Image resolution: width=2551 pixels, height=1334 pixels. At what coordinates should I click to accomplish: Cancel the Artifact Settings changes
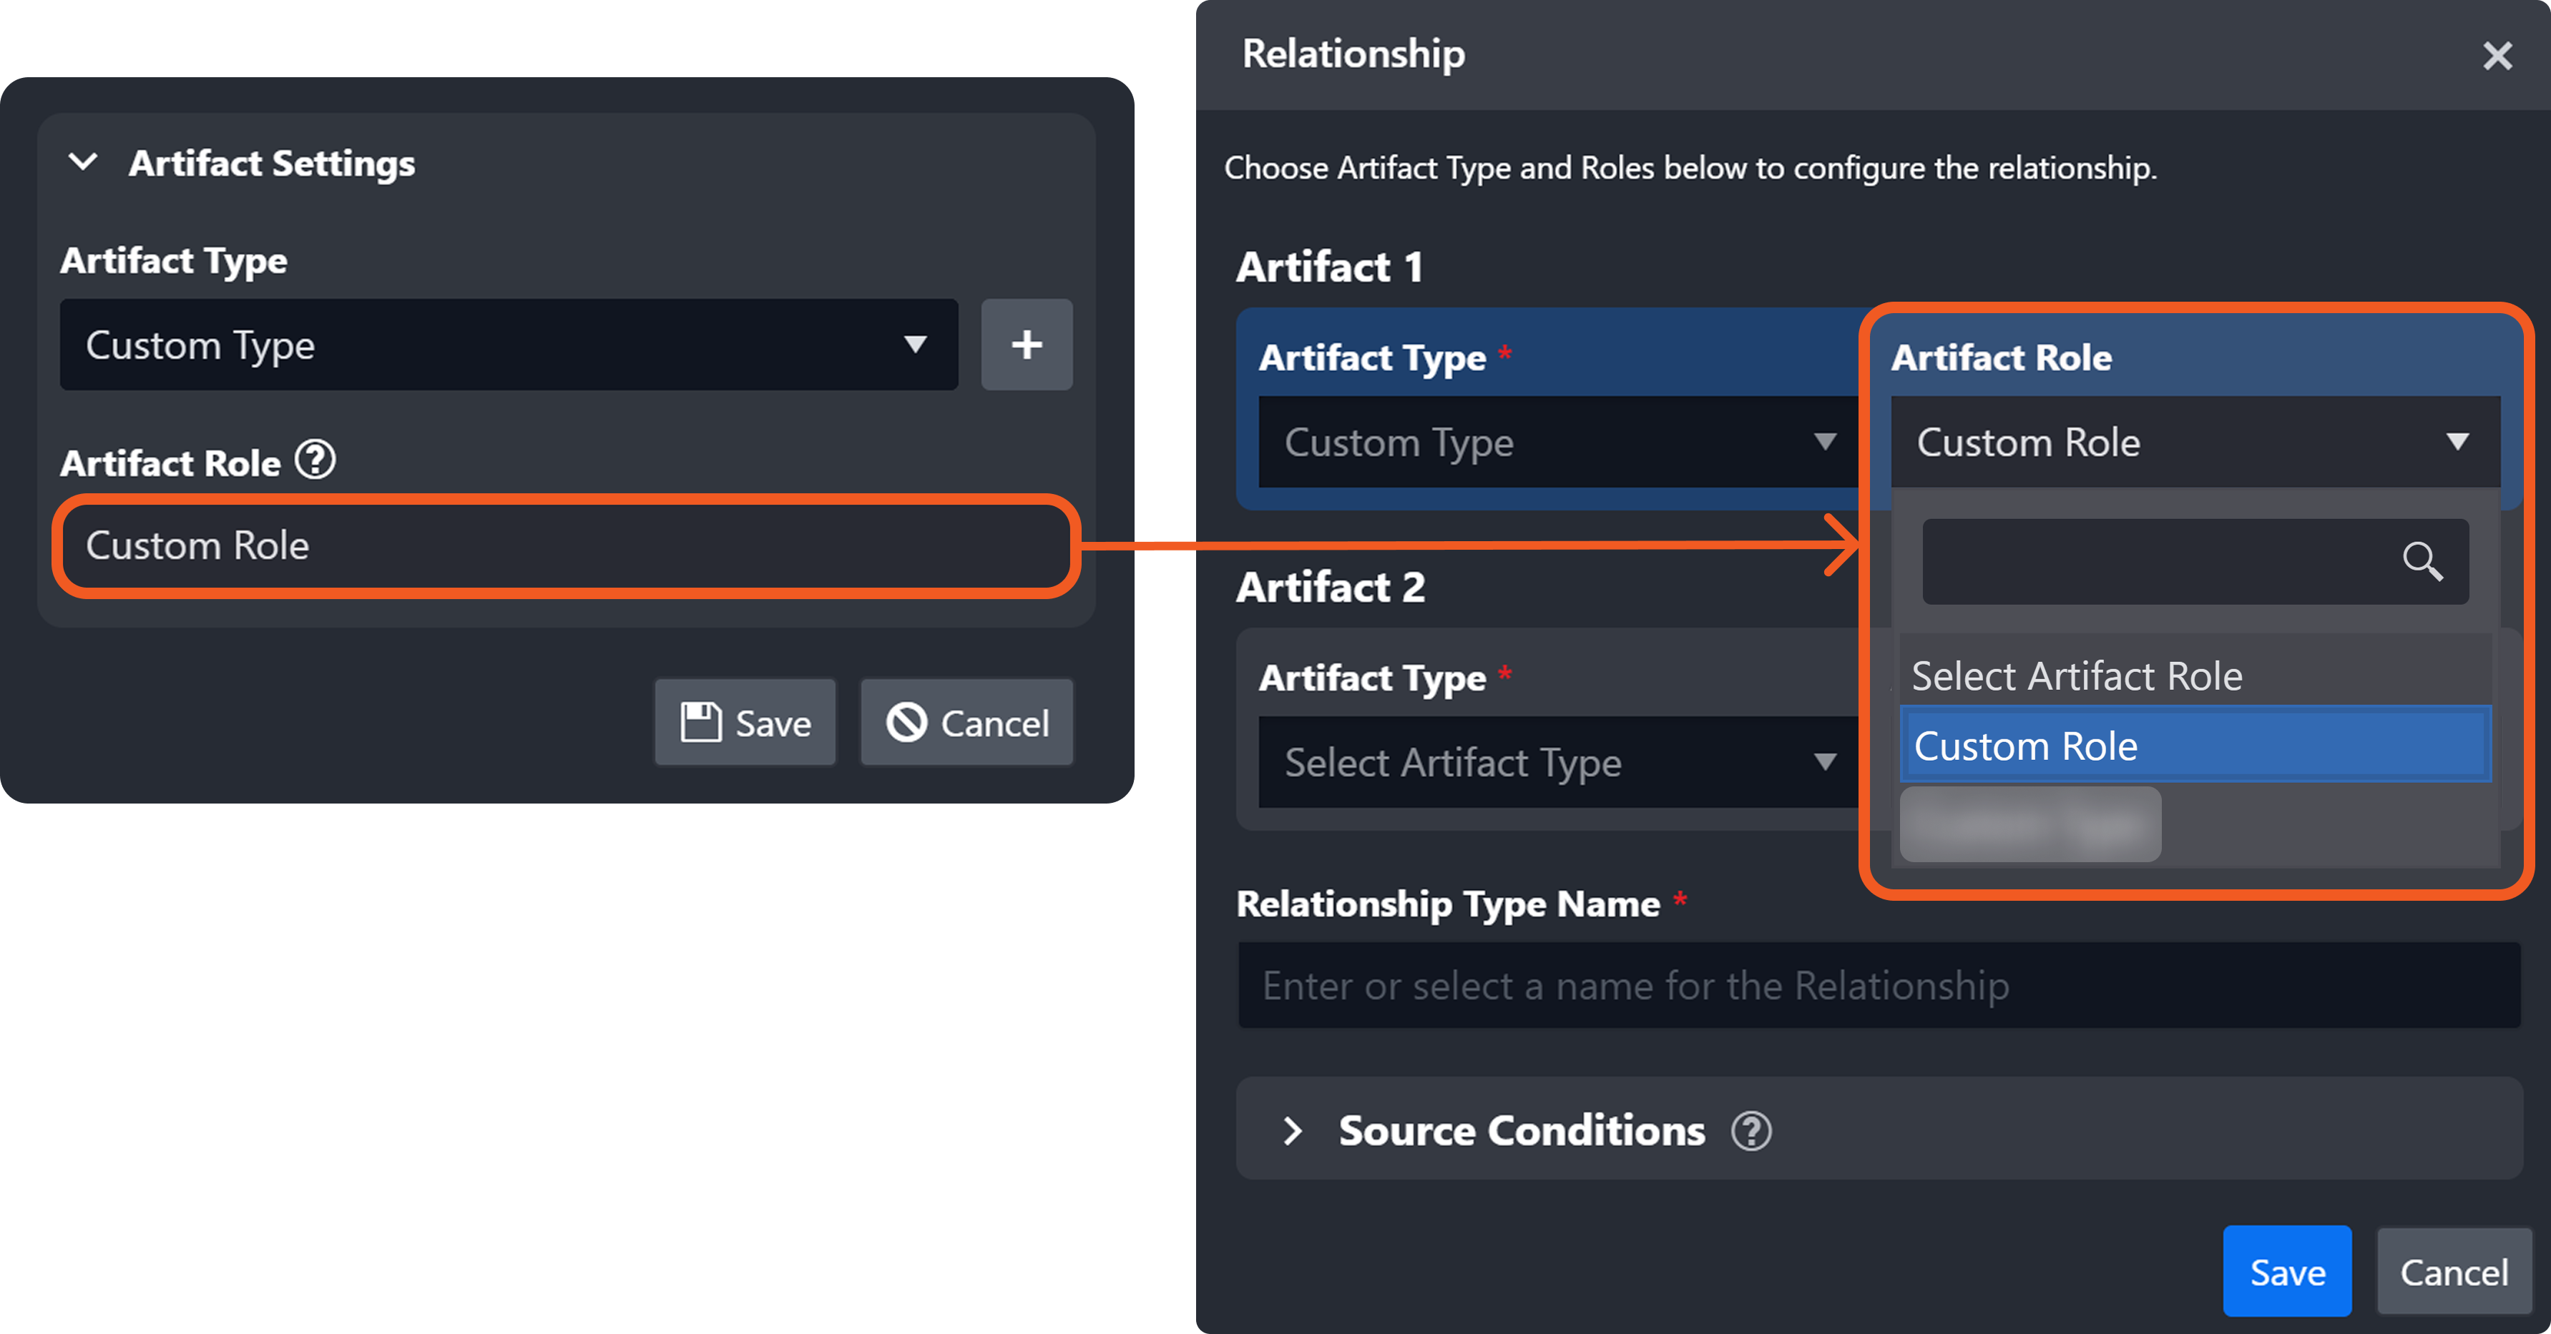[x=966, y=723]
